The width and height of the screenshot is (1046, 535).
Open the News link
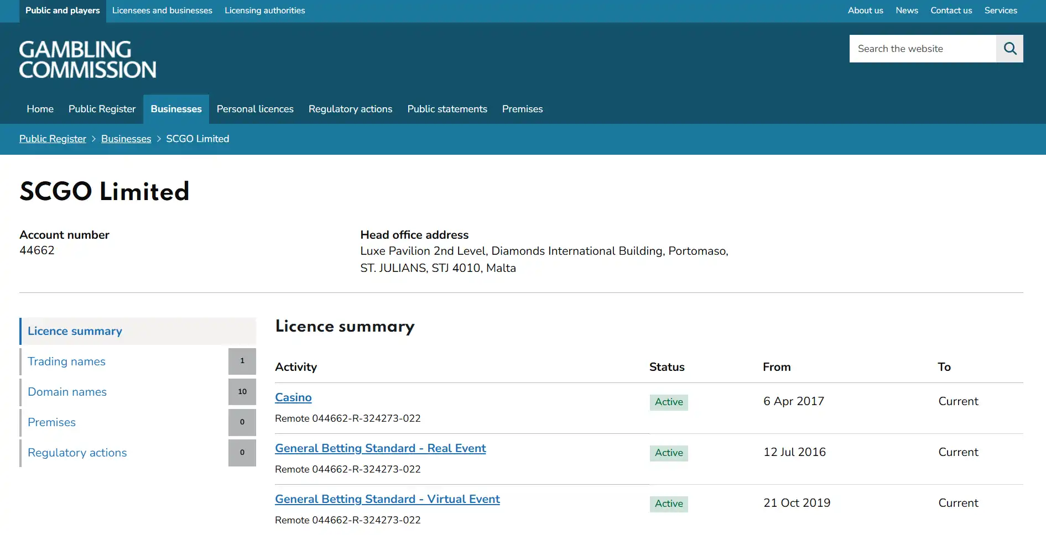907,11
